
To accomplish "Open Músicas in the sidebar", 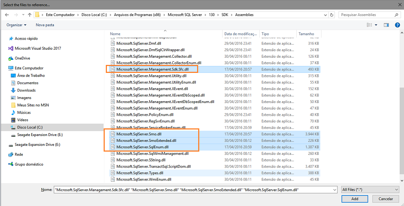I will [24, 112].
